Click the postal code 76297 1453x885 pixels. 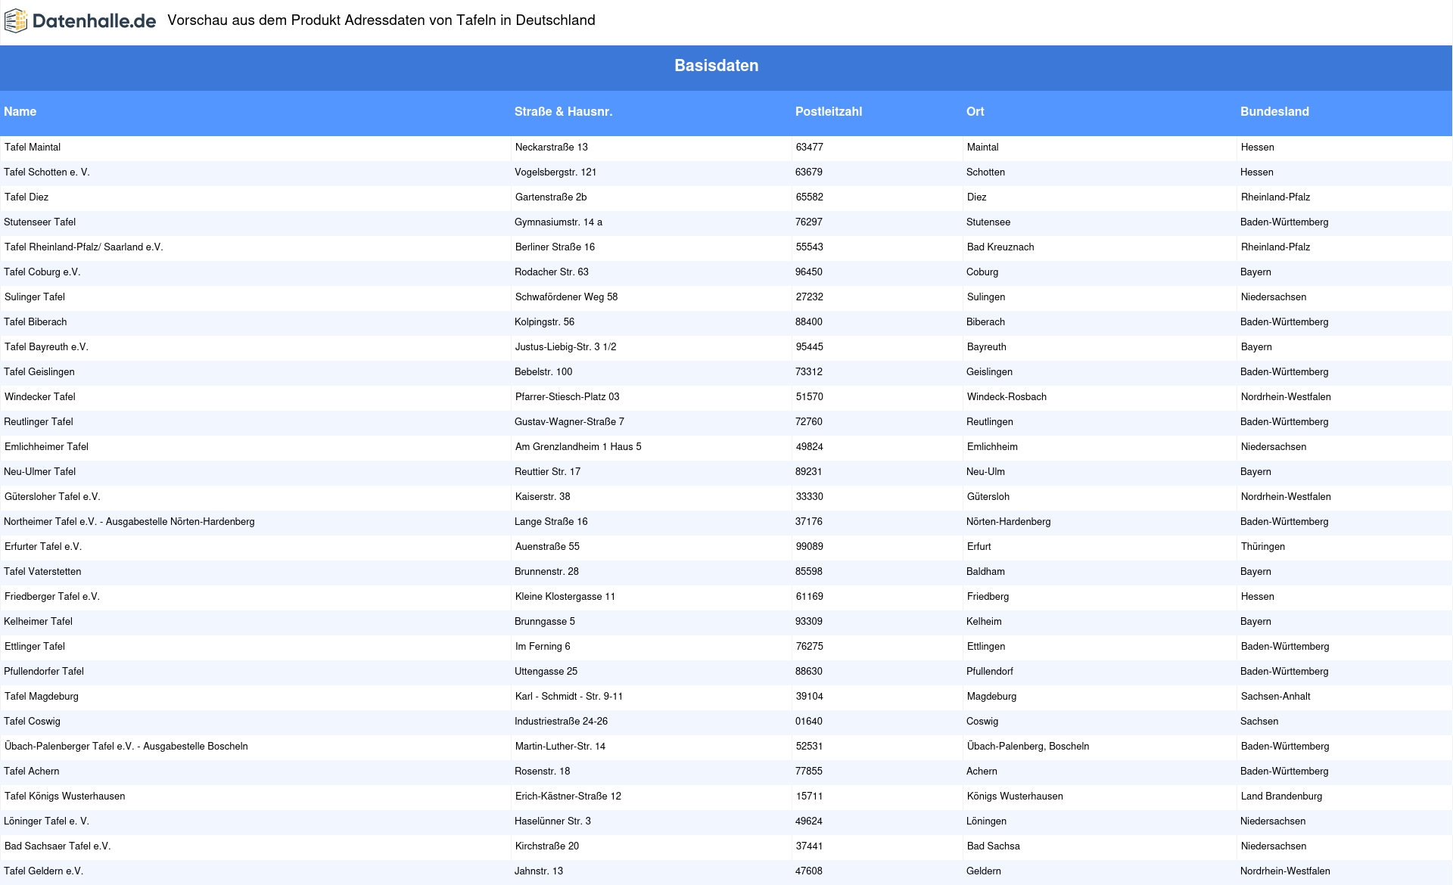point(809,222)
